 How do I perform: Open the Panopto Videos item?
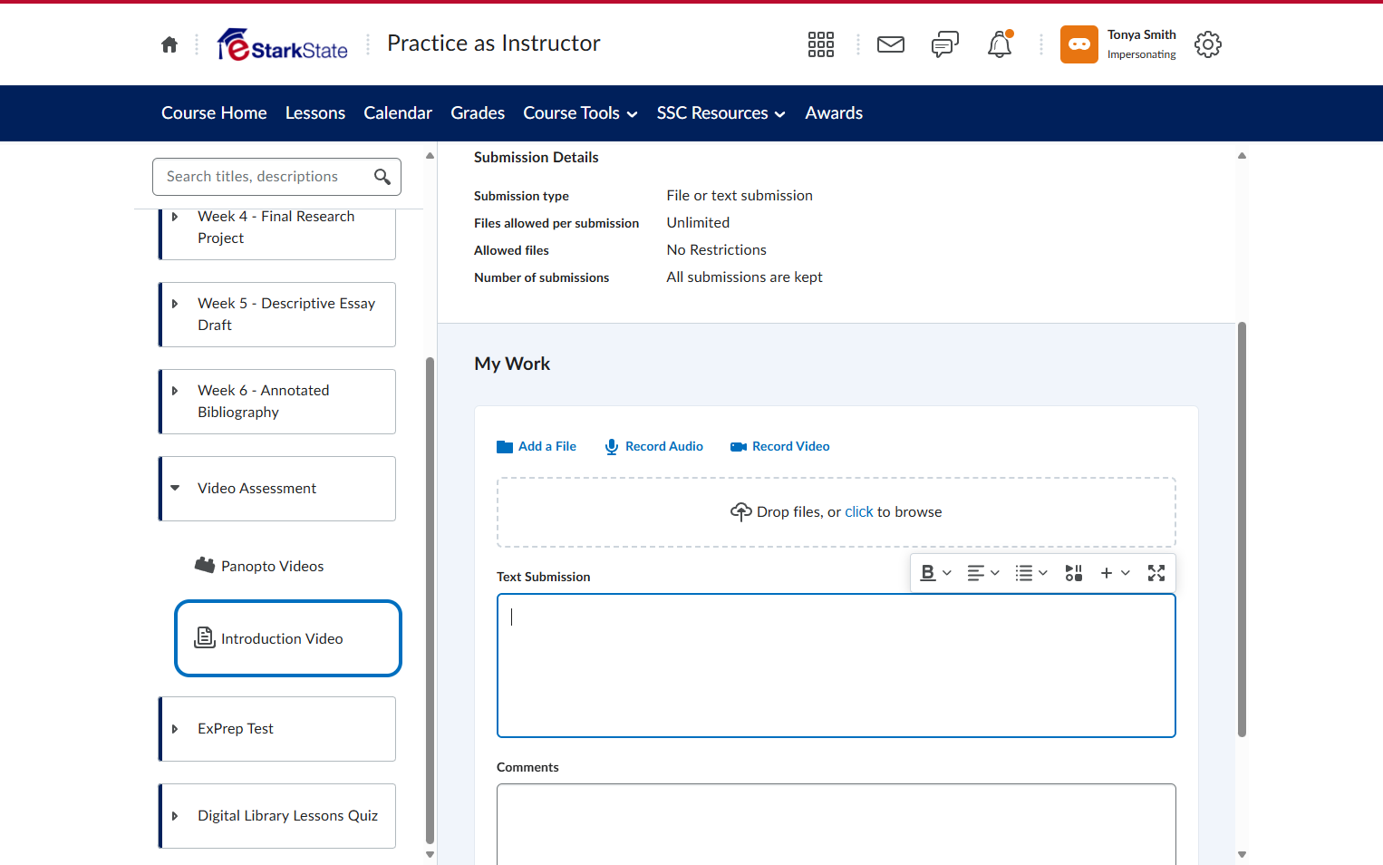[x=259, y=567]
